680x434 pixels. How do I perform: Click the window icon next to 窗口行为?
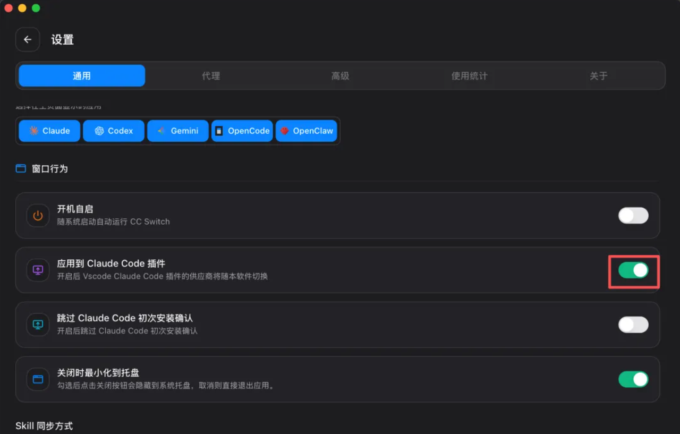[21, 168]
